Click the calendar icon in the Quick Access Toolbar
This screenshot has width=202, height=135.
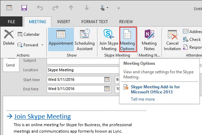[9, 8]
